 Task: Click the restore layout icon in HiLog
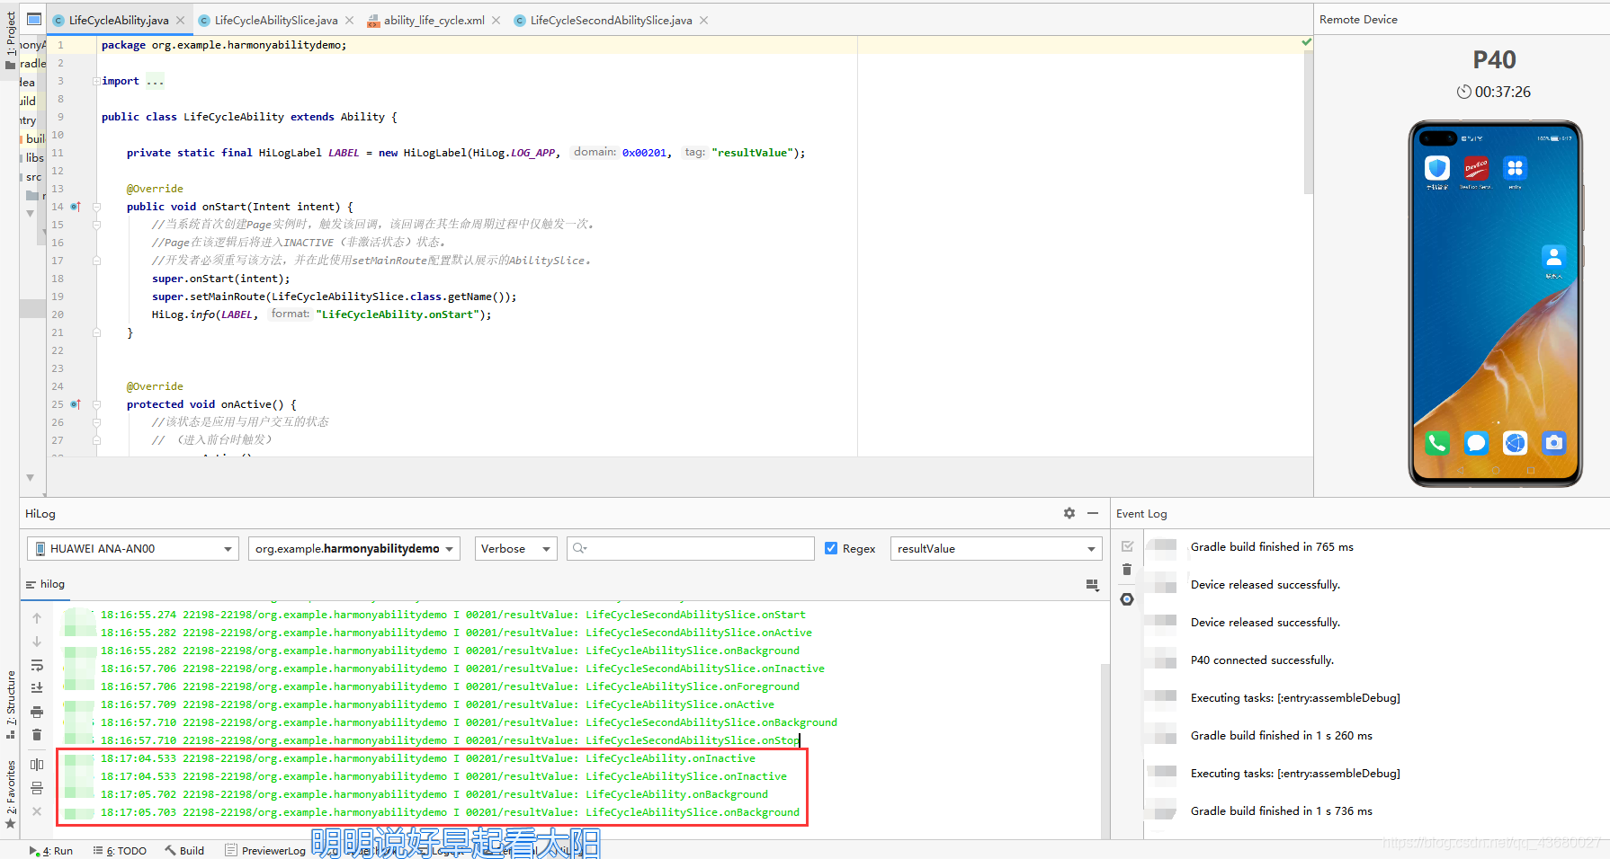click(x=1093, y=585)
